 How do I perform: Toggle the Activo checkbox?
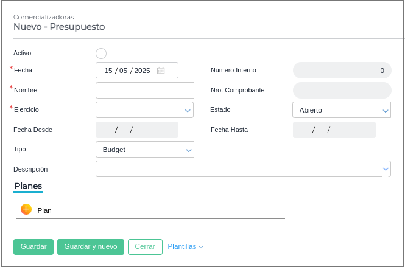click(x=101, y=54)
